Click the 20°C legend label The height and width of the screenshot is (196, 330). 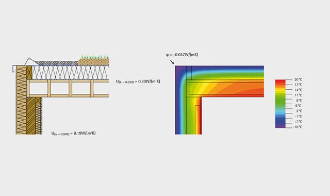(298, 79)
